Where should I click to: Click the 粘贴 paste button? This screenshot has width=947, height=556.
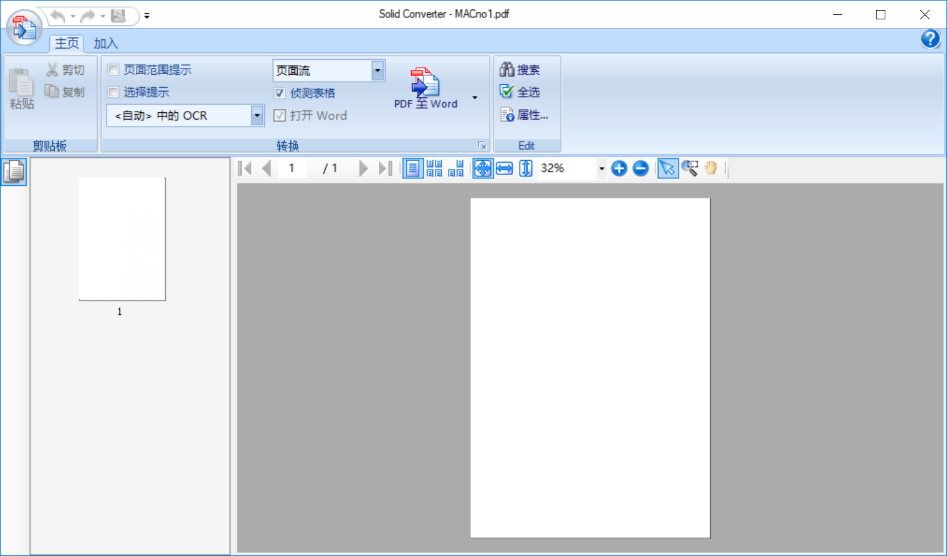pyautogui.click(x=22, y=89)
